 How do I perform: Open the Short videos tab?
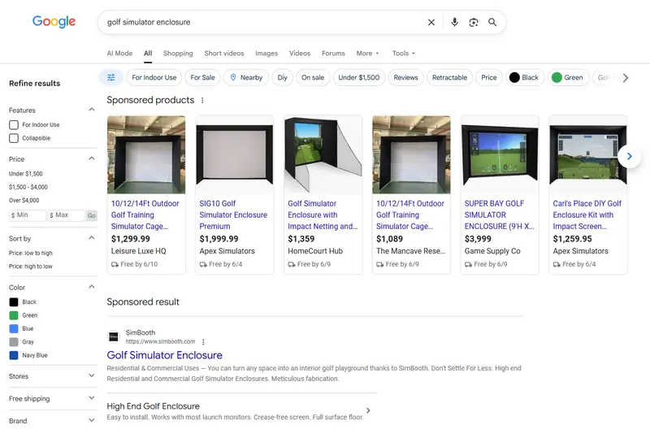pyautogui.click(x=224, y=54)
